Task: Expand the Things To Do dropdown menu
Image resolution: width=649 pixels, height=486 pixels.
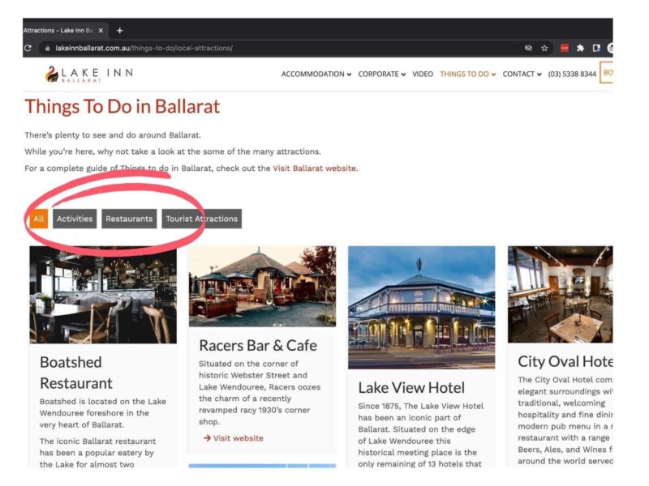Action: pos(468,74)
